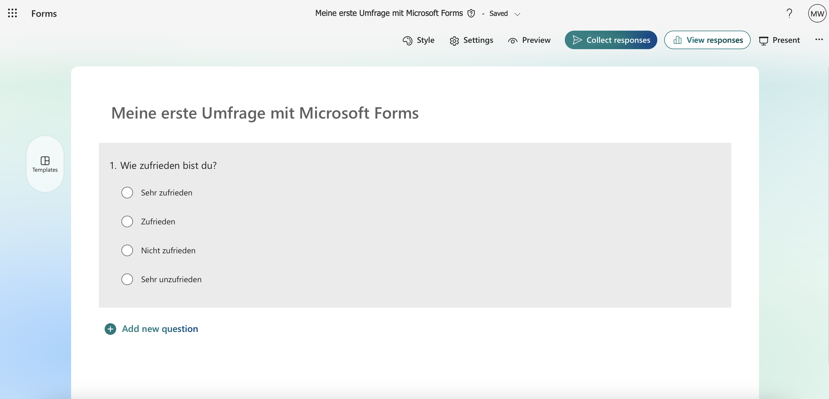This screenshot has height=399, width=829.
Task: Click form title in the top header bar
Action: point(389,13)
